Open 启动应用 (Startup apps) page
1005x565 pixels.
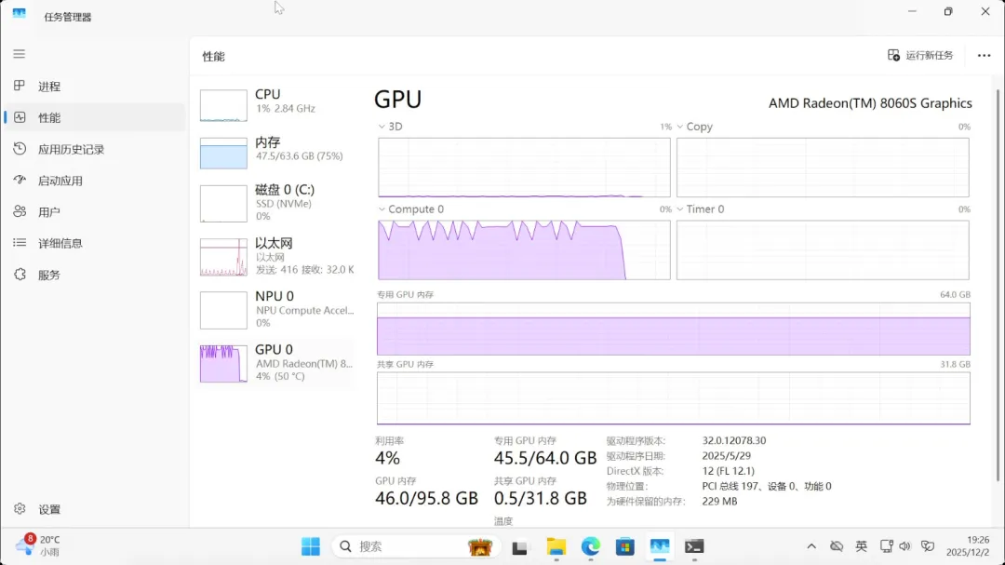(x=60, y=181)
